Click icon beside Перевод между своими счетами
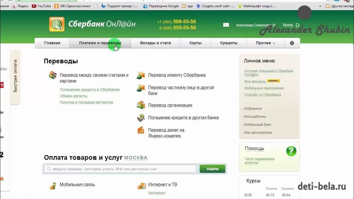 pos(53,75)
